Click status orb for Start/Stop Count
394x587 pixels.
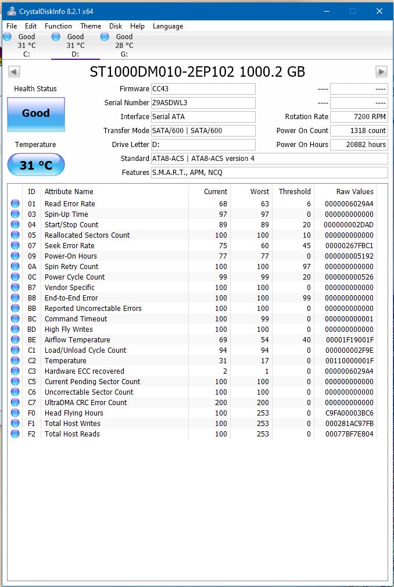15,224
